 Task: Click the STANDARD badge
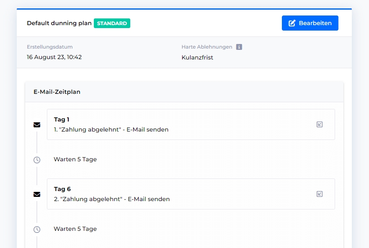tap(112, 23)
